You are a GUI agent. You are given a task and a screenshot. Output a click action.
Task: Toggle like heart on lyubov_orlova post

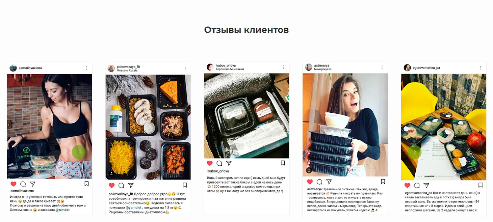(x=210, y=163)
